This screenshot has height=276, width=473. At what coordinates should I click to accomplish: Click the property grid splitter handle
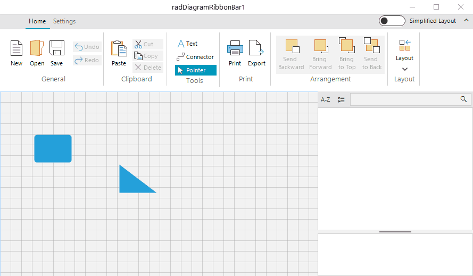(x=395, y=232)
